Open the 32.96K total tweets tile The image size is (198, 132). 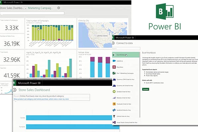tap(12, 57)
